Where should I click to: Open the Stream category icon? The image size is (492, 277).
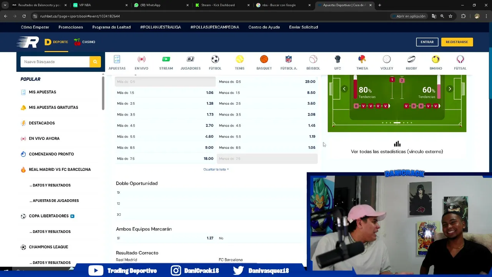click(166, 59)
